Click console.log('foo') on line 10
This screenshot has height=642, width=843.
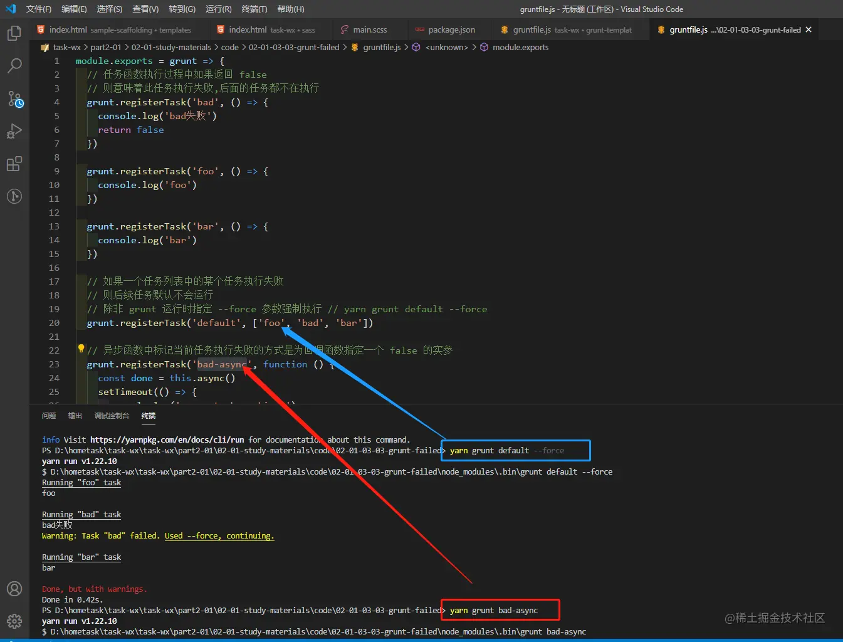pos(147,185)
